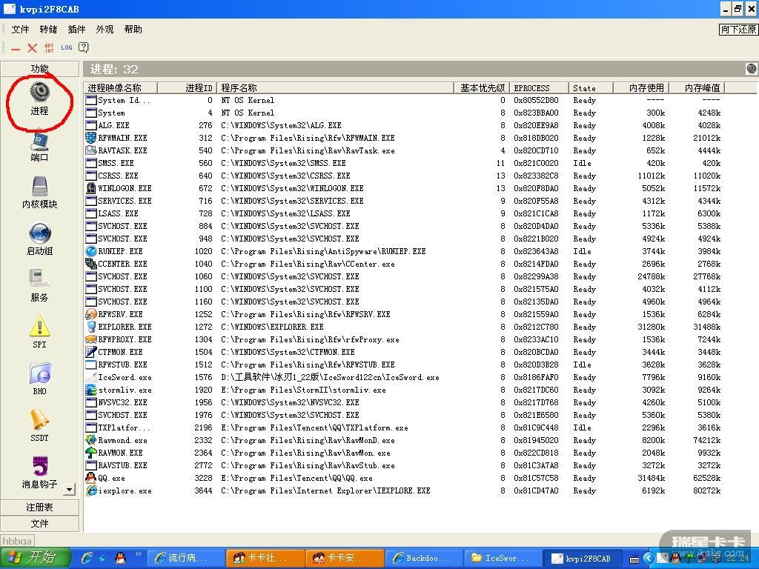Select the TXPlatfor... process name

pyautogui.click(x=124, y=427)
